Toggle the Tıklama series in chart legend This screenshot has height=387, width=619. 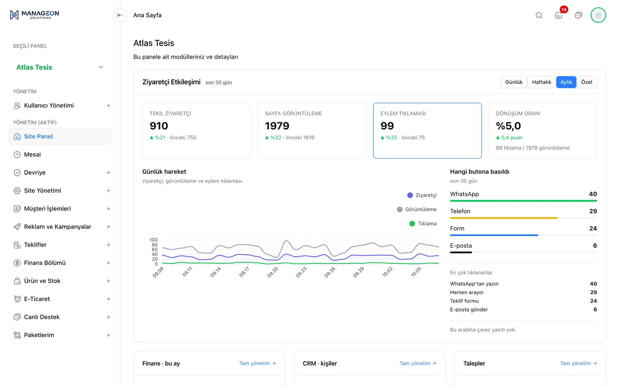(x=423, y=224)
